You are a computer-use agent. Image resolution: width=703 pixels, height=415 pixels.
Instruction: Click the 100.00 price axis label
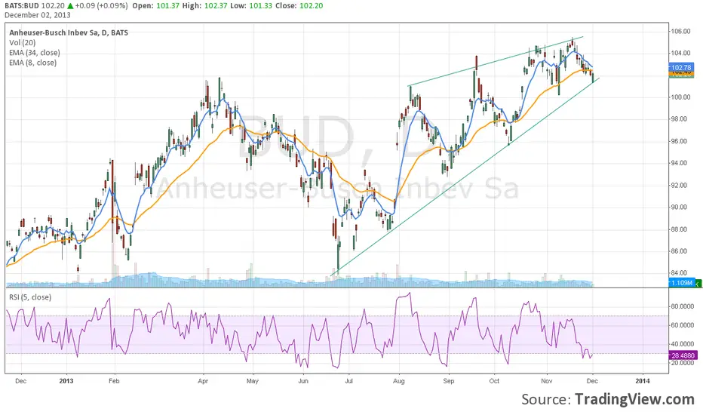pos(680,97)
